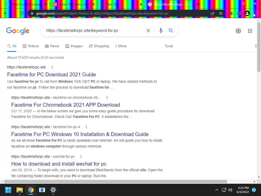Click the browser address bar URL
This screenshot has height=196, width=261.
(x=102, y=13)
